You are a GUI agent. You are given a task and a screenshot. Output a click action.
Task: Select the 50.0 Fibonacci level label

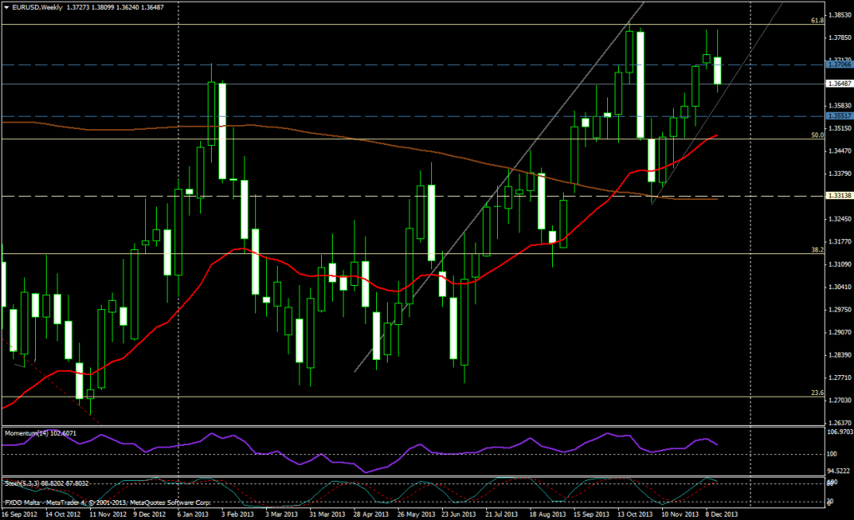pos(817,134)
